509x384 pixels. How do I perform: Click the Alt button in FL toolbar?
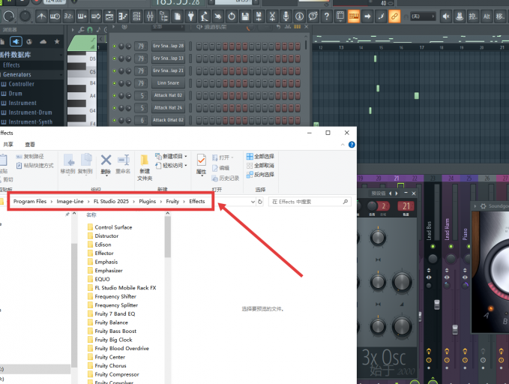point(487,16)
